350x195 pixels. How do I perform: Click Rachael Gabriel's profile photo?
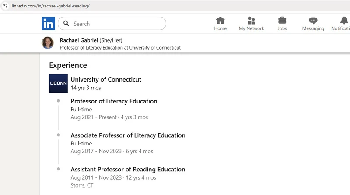pos(48,43)
